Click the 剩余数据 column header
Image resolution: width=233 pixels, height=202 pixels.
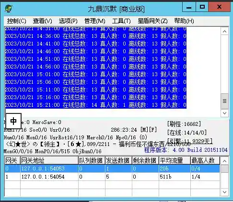click(145, 160)
